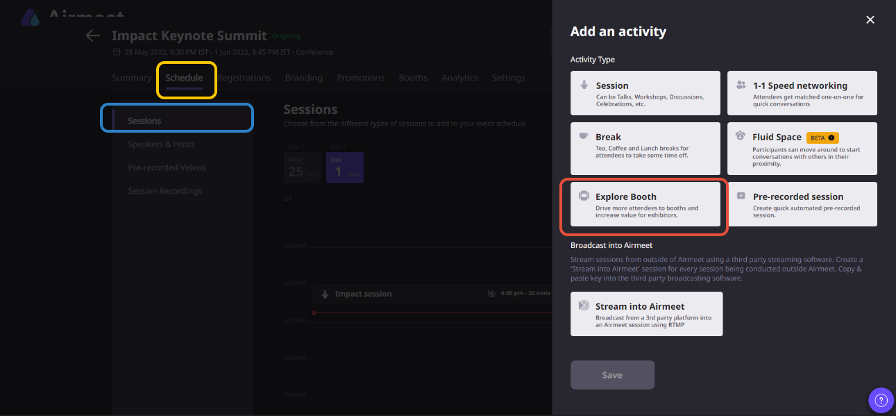The height and width of the screenshot is (416, 896).
Task: Close the Add an activity panel
Action: (x=870, y=20)
